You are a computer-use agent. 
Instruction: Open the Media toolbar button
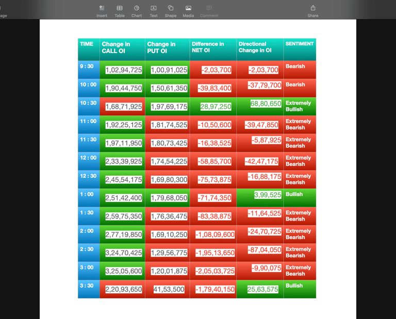point(188,11)
